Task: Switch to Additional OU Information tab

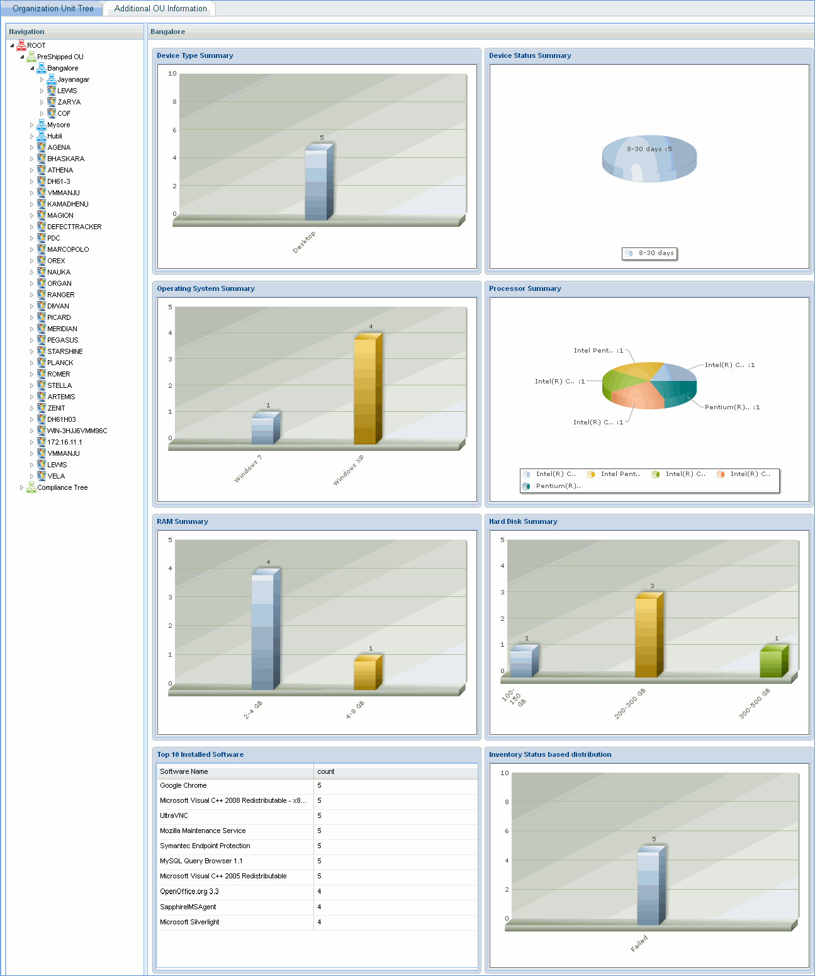Action: point(160,9)
